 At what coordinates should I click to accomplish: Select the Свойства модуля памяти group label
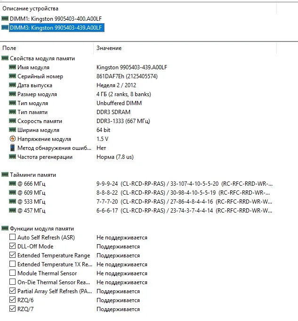42,58
